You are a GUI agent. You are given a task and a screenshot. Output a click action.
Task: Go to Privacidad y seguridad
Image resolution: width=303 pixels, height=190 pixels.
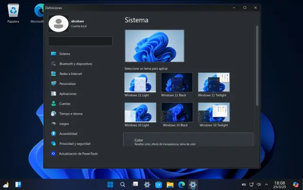[x=74, y=143]
